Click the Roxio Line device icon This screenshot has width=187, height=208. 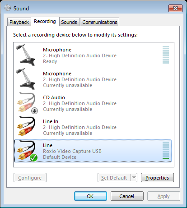(x=26, y=150)
